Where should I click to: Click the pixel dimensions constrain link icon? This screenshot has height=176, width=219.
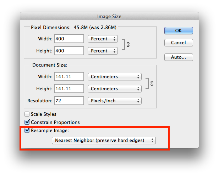coord(128,45)
